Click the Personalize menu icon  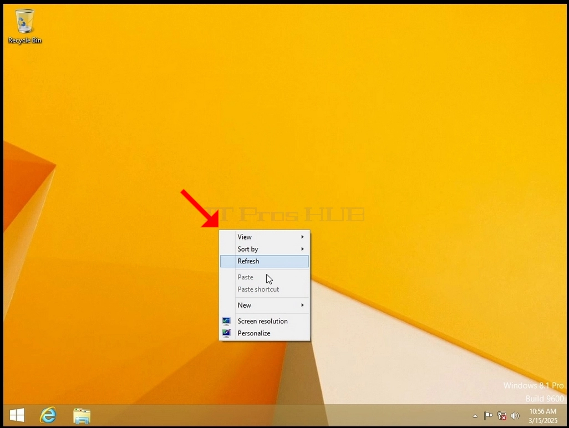click(x=226, y=333)
